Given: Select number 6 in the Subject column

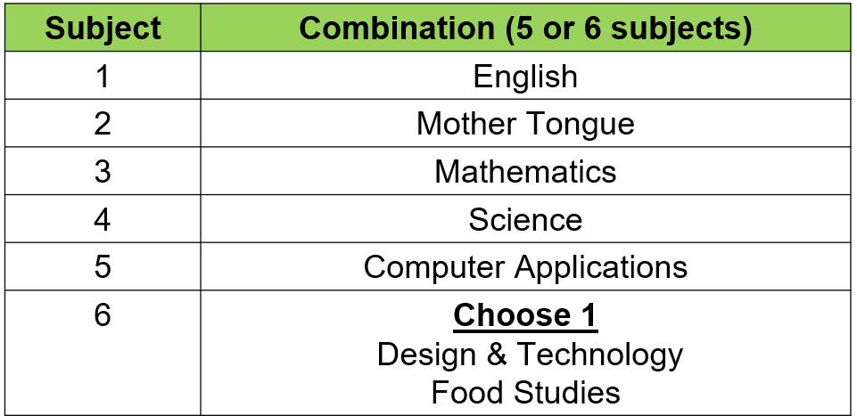Looking at the screenshot, I should (103, 315).
